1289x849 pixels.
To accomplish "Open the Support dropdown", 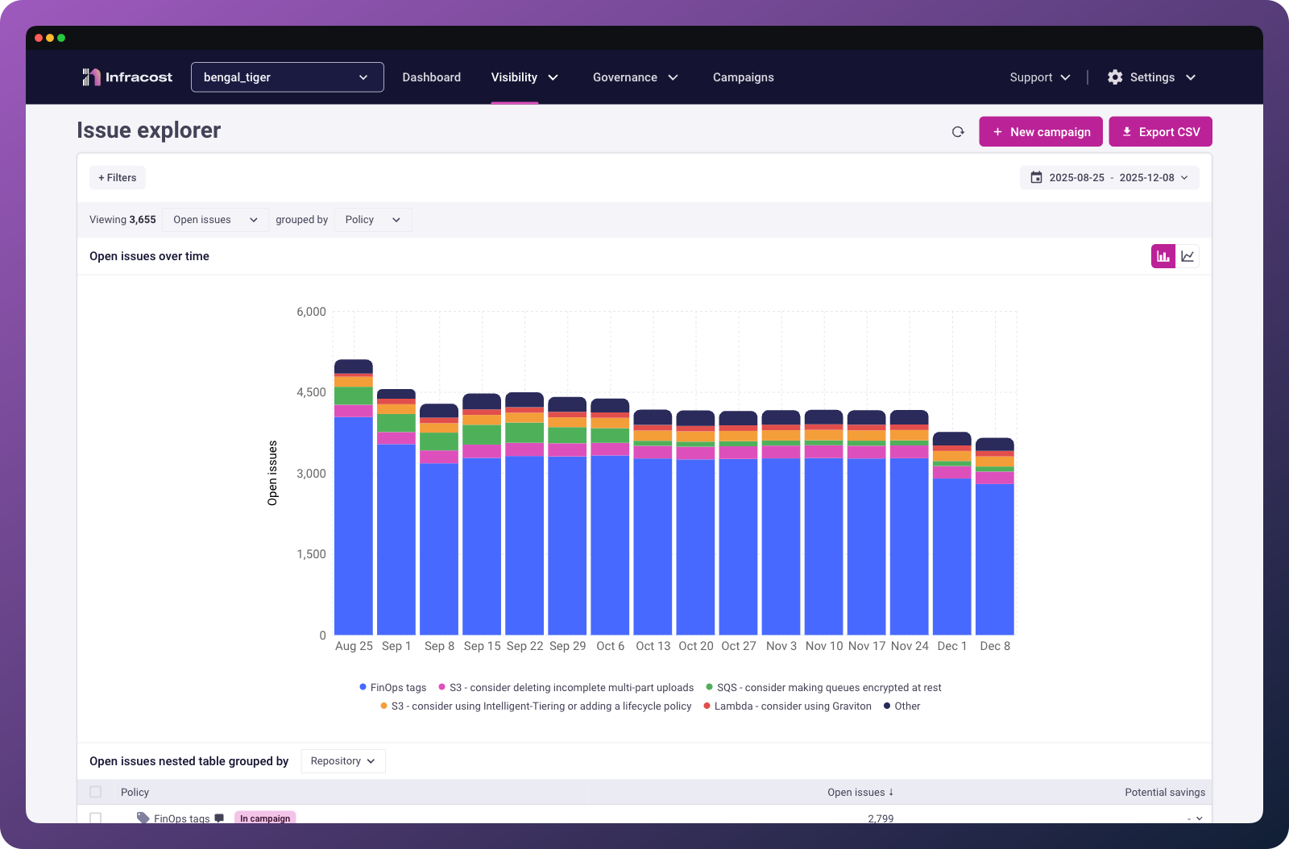I will point(1040,77).
